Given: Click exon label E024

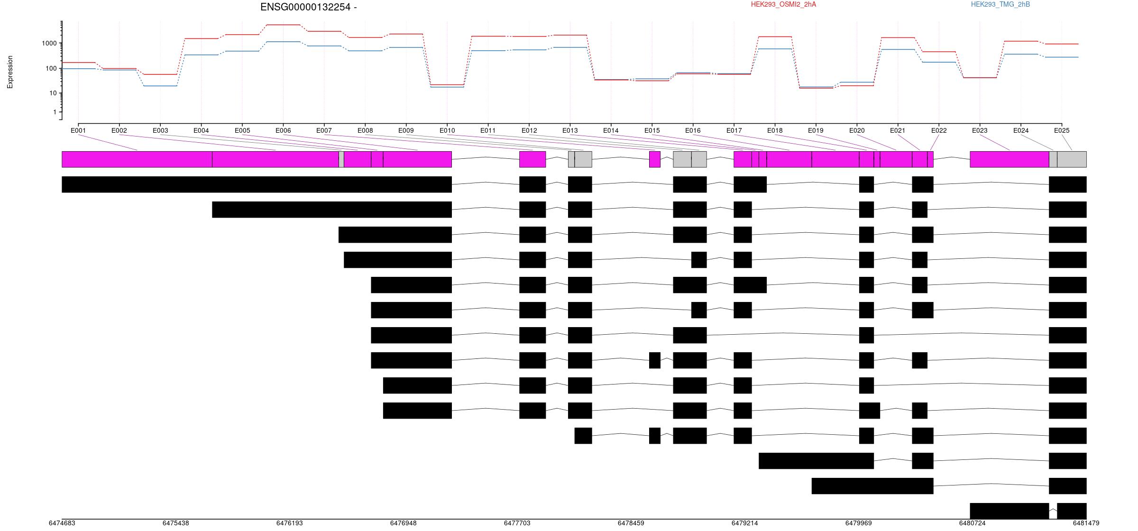Looking at the screenshot, I should coord(1021,130).
